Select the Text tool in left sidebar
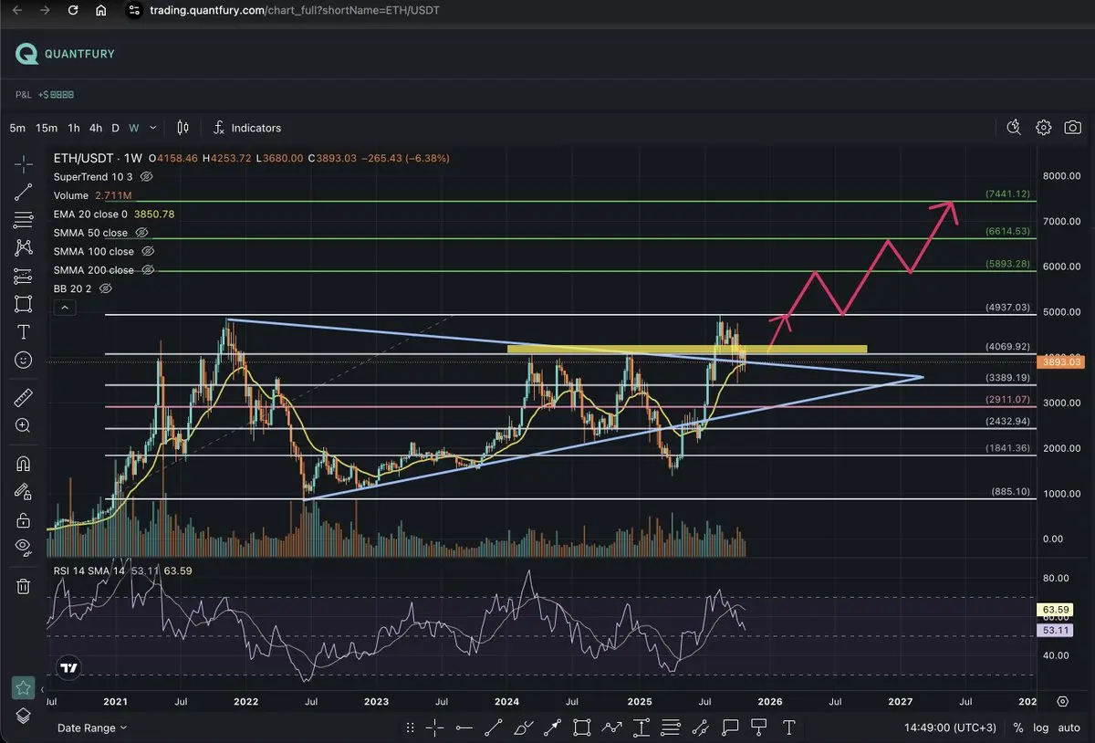Screen dimensions: 1095x743 coord(24,331)
